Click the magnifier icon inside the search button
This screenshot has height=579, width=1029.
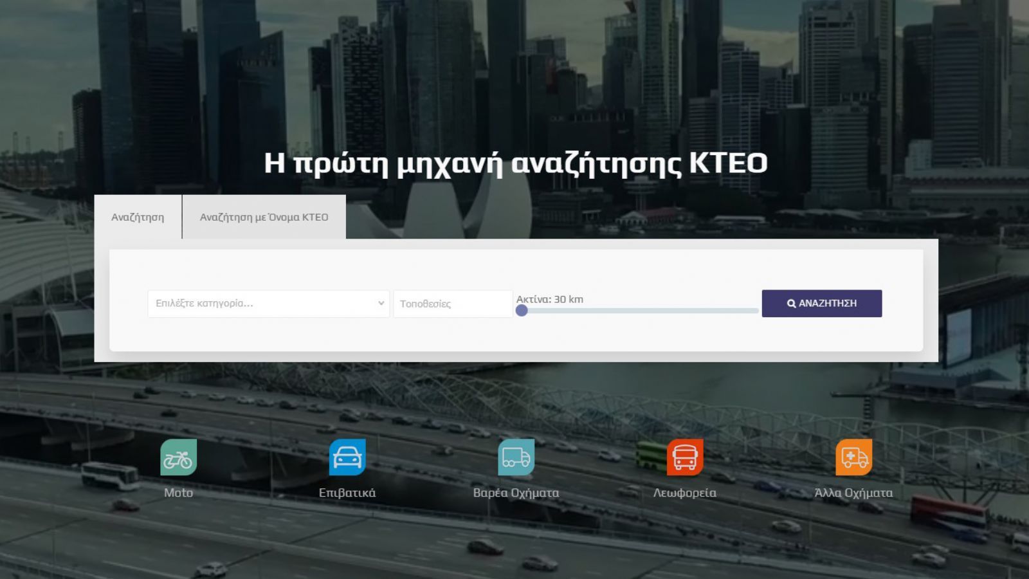pos(791,303)
